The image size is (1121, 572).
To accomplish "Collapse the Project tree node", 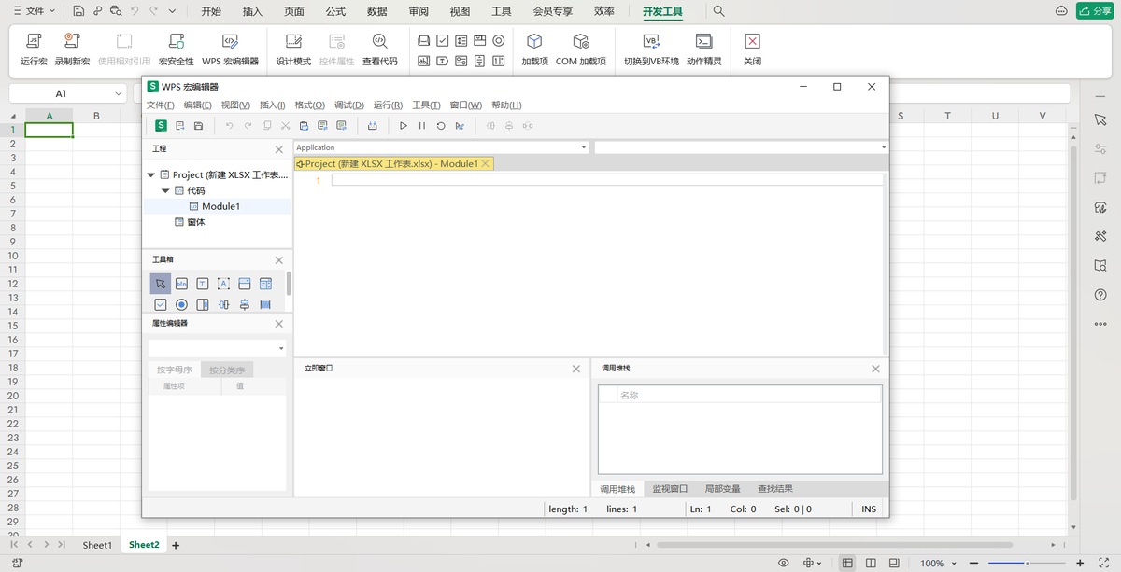I will [x=151, y=174].
